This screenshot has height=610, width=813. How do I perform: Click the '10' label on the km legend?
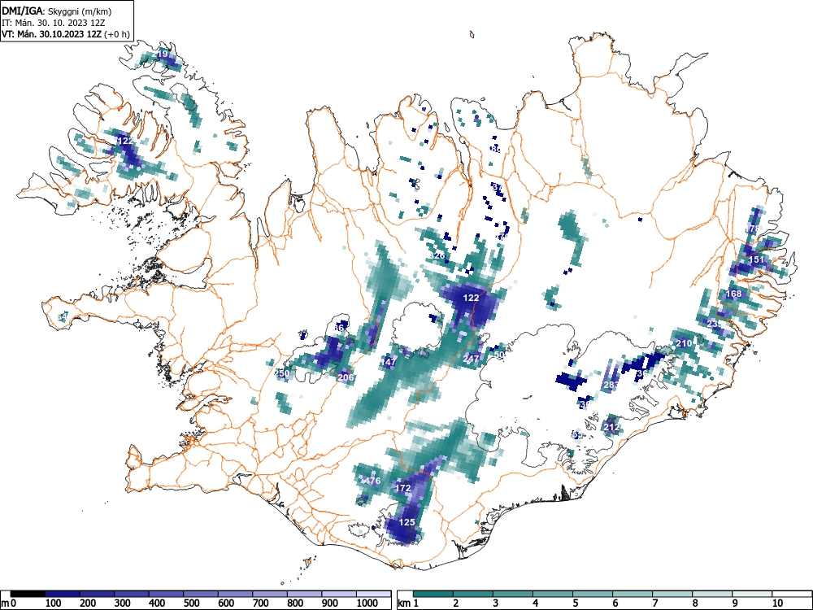click(777, 603)
